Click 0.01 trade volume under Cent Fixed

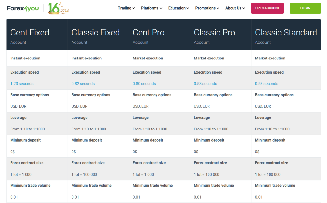click(x=14, y=197)
